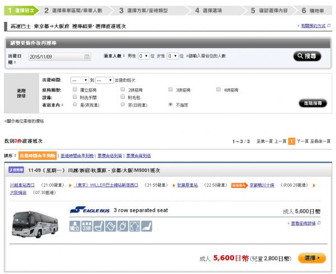Image resolution: width=336 pixels, height=274 pixels.
Task: Click the 兒童 2,800日幣 child price
Action: [270, 258]
